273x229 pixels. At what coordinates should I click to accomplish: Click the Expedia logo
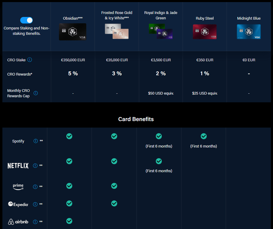pos(18,204)
